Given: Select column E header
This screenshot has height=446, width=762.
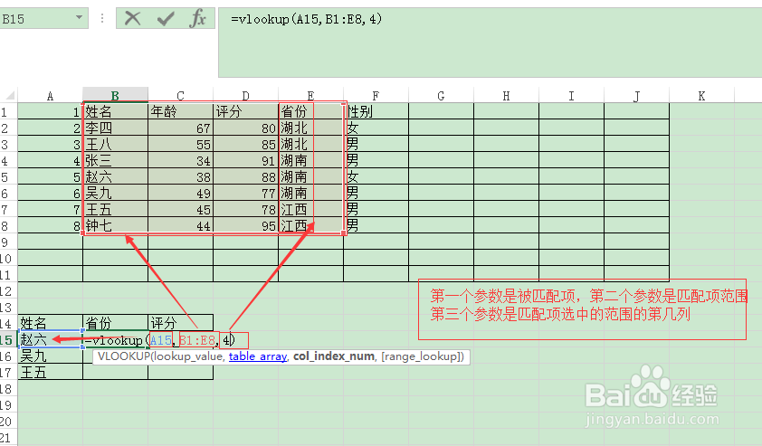Looking at the screenshot, I should tap(310, 95).
